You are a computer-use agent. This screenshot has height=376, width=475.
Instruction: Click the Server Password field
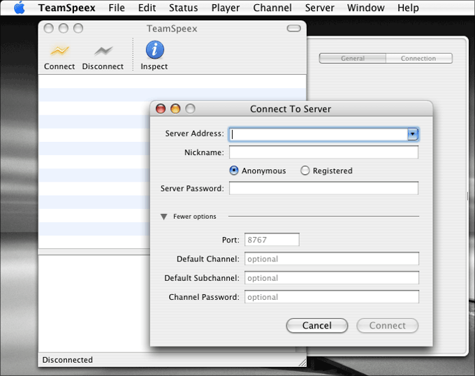(x=323, y=188)
